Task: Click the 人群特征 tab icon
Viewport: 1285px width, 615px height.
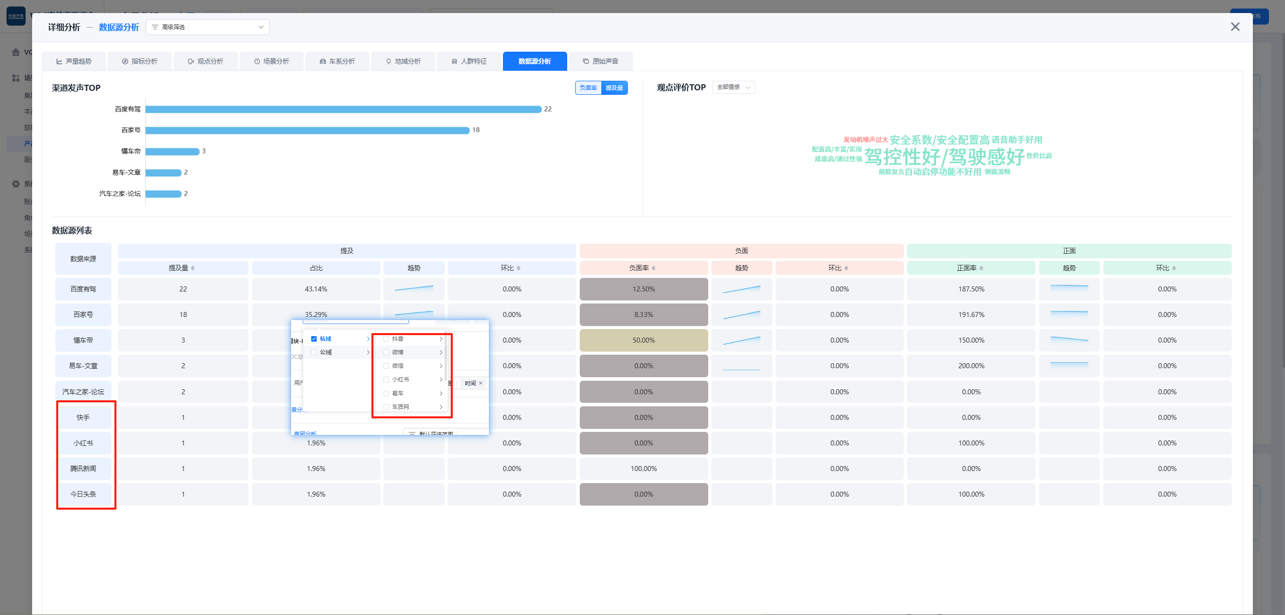Action: tap(454, 62)
